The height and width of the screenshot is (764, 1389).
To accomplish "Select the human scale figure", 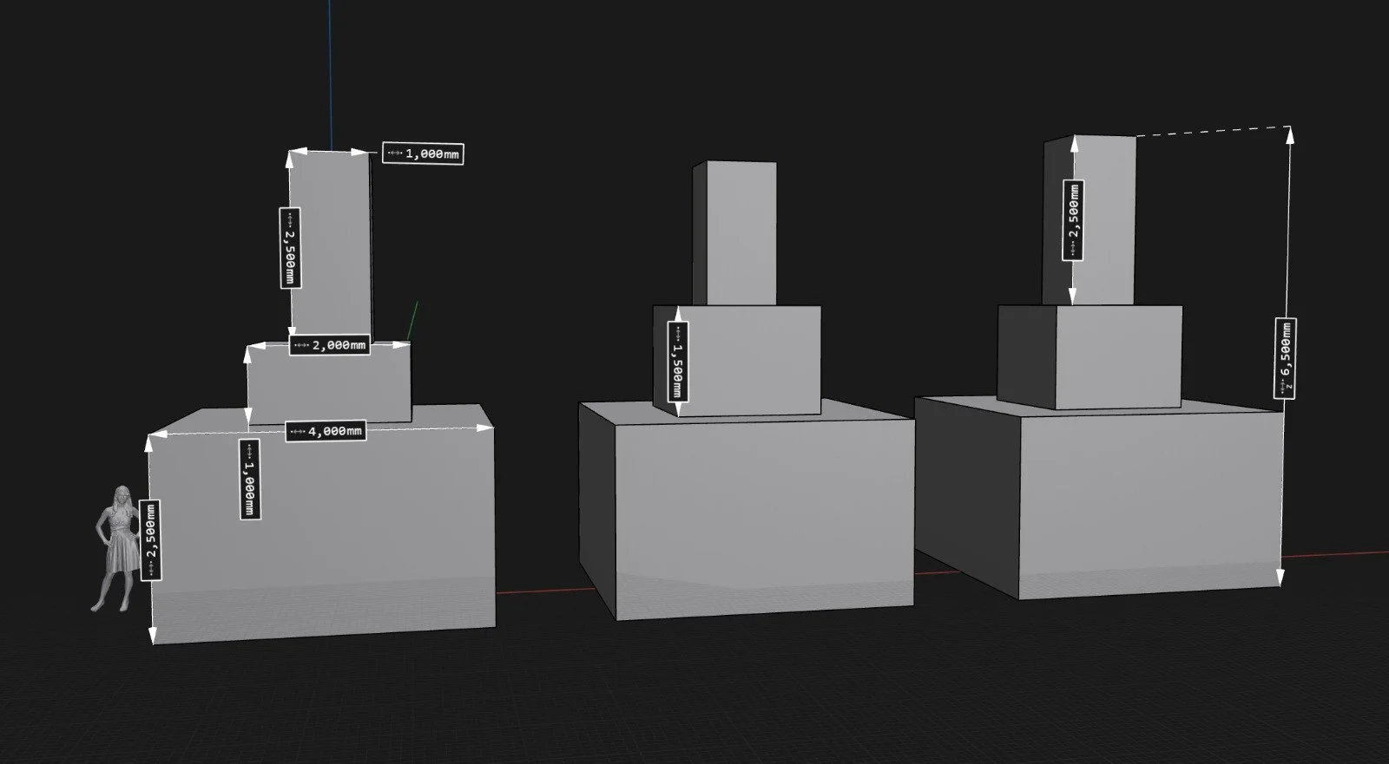I will point(117,548).
